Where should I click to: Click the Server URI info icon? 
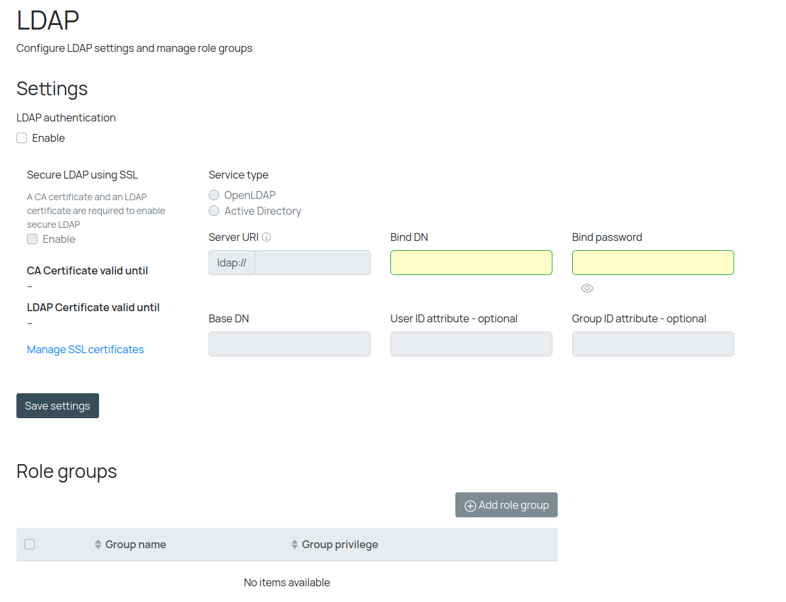[x=266, y=237]
